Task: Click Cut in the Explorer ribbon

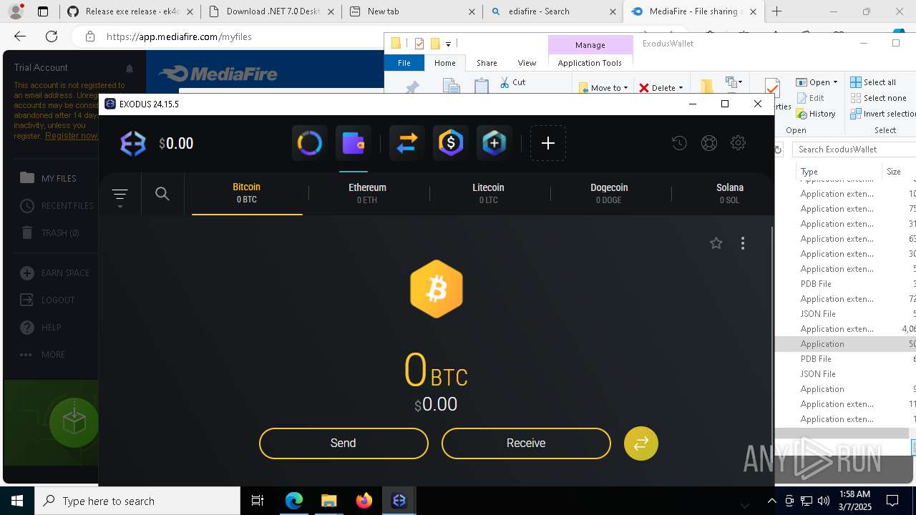Action: (513, 82)
